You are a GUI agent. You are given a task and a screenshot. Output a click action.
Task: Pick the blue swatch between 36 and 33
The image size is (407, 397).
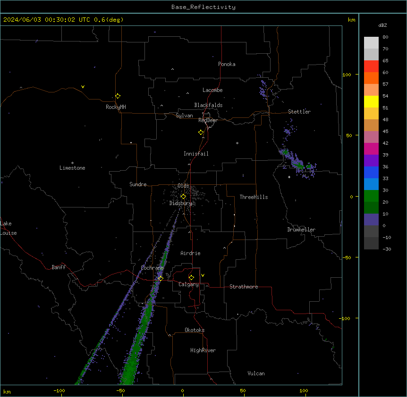pos(371,172)
